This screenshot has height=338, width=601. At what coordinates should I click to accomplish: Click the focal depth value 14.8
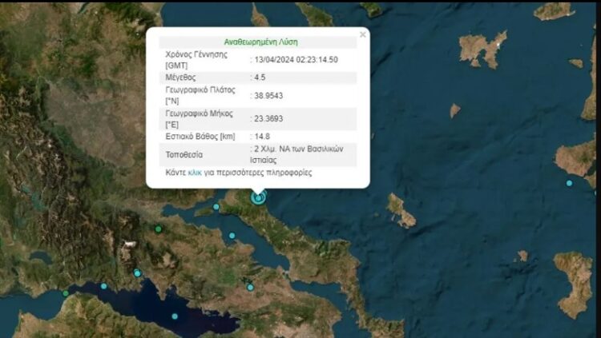[x=261, y=137]
